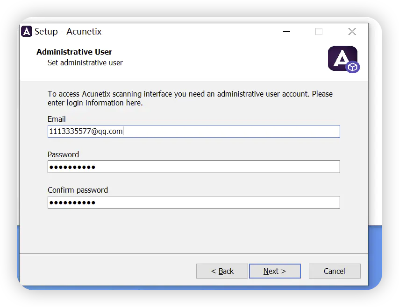Close the Acunetix setup window
This screenshot has width=399, height=307.
[x=352, y=32]
